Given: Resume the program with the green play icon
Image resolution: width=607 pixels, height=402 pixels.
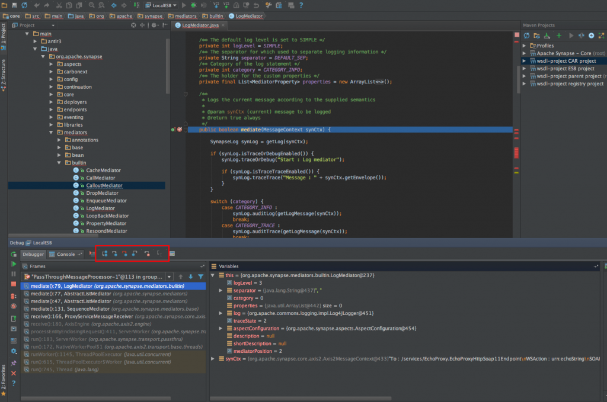Looking at the screenshot, I should (x=14, y=264).
